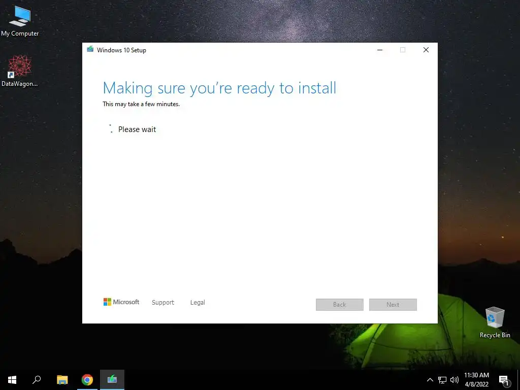Open the Action Center notifications icon

click(x=504, y=380)
